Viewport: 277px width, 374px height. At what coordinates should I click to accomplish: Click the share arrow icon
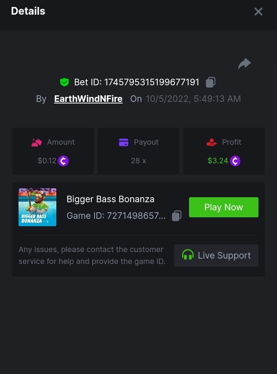coord(245,64)
